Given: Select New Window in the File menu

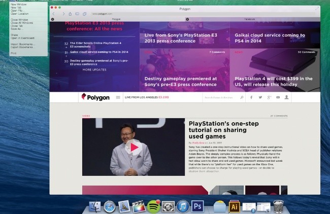Looking at the screenshot, I should 19,4.
